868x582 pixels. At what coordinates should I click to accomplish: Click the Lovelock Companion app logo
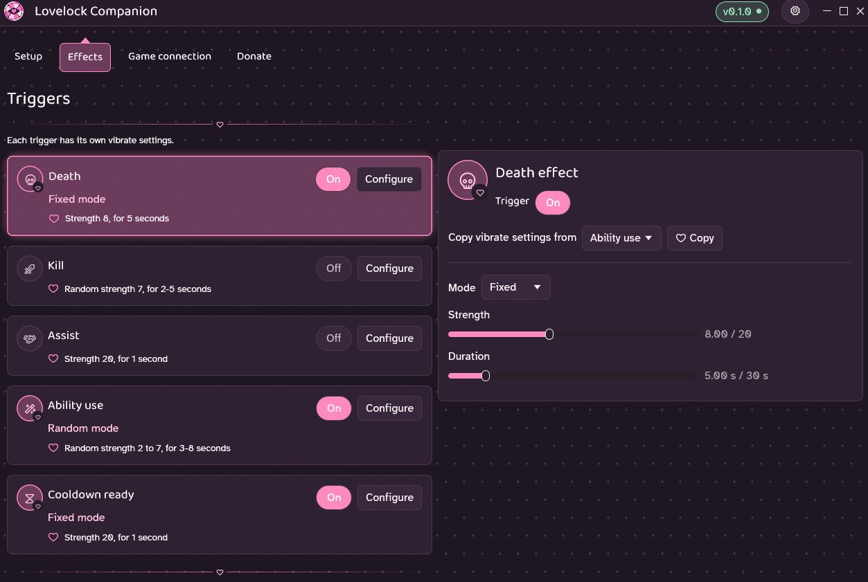[15, 11]
